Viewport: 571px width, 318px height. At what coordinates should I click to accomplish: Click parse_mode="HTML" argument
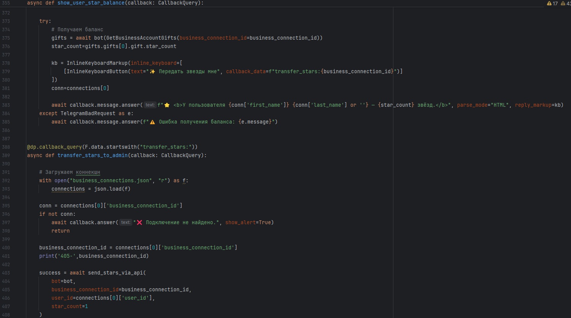(483, 105)
